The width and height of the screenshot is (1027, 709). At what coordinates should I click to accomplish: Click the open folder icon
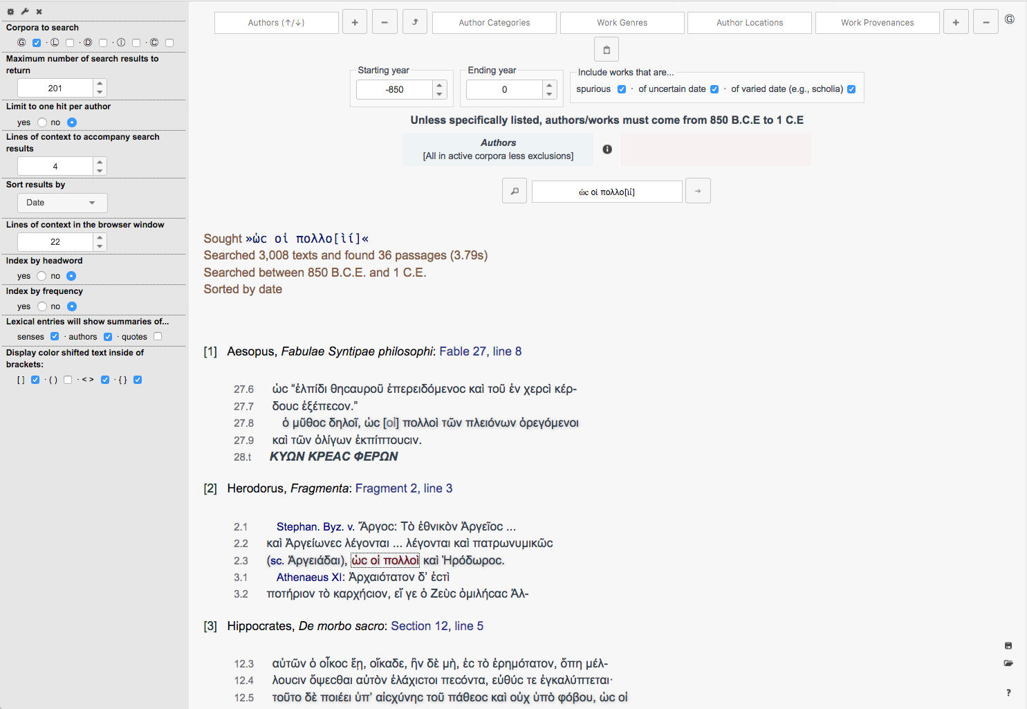click(x=1008, y=663)
